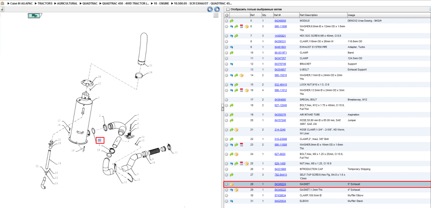The image size is (431, 208).
Task: Click green forward arrow on MODULE row
Action: click(231, 21)
